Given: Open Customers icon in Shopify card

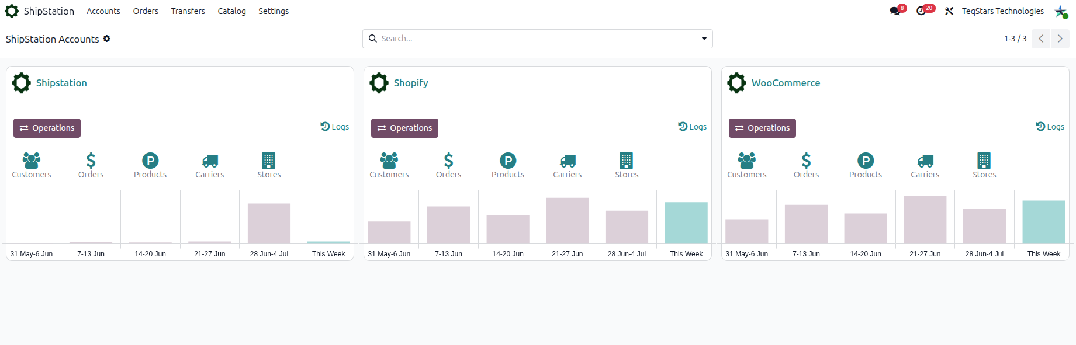Looking at the screenshot, I should tap(389, 160).
